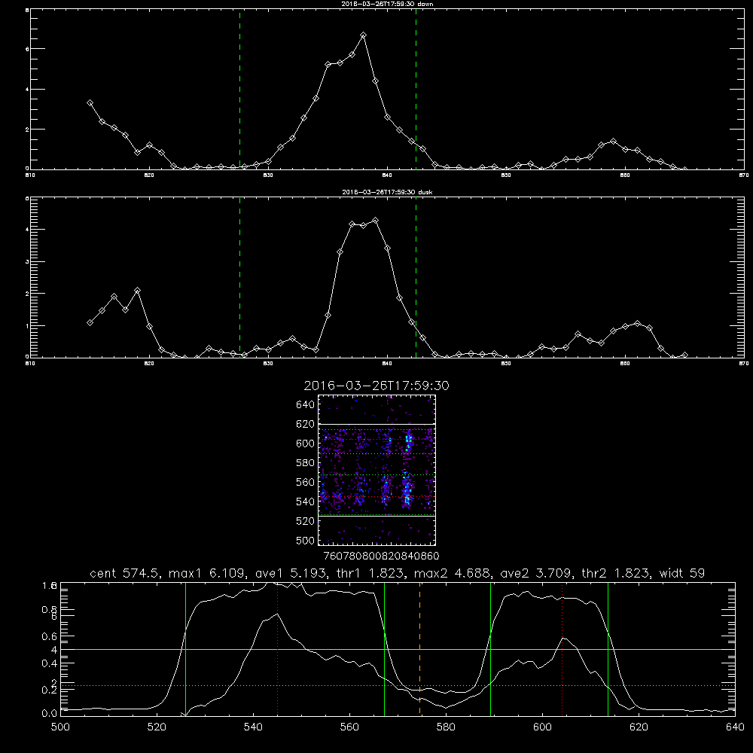Click the 'cent 574.5' value in stats line

pyautogui.click(x=125, y=573)
